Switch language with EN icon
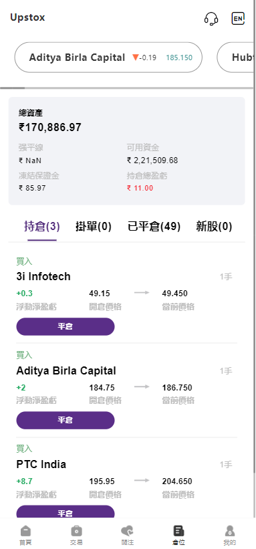This screenshot has height=549, width=256. point(238,18)
